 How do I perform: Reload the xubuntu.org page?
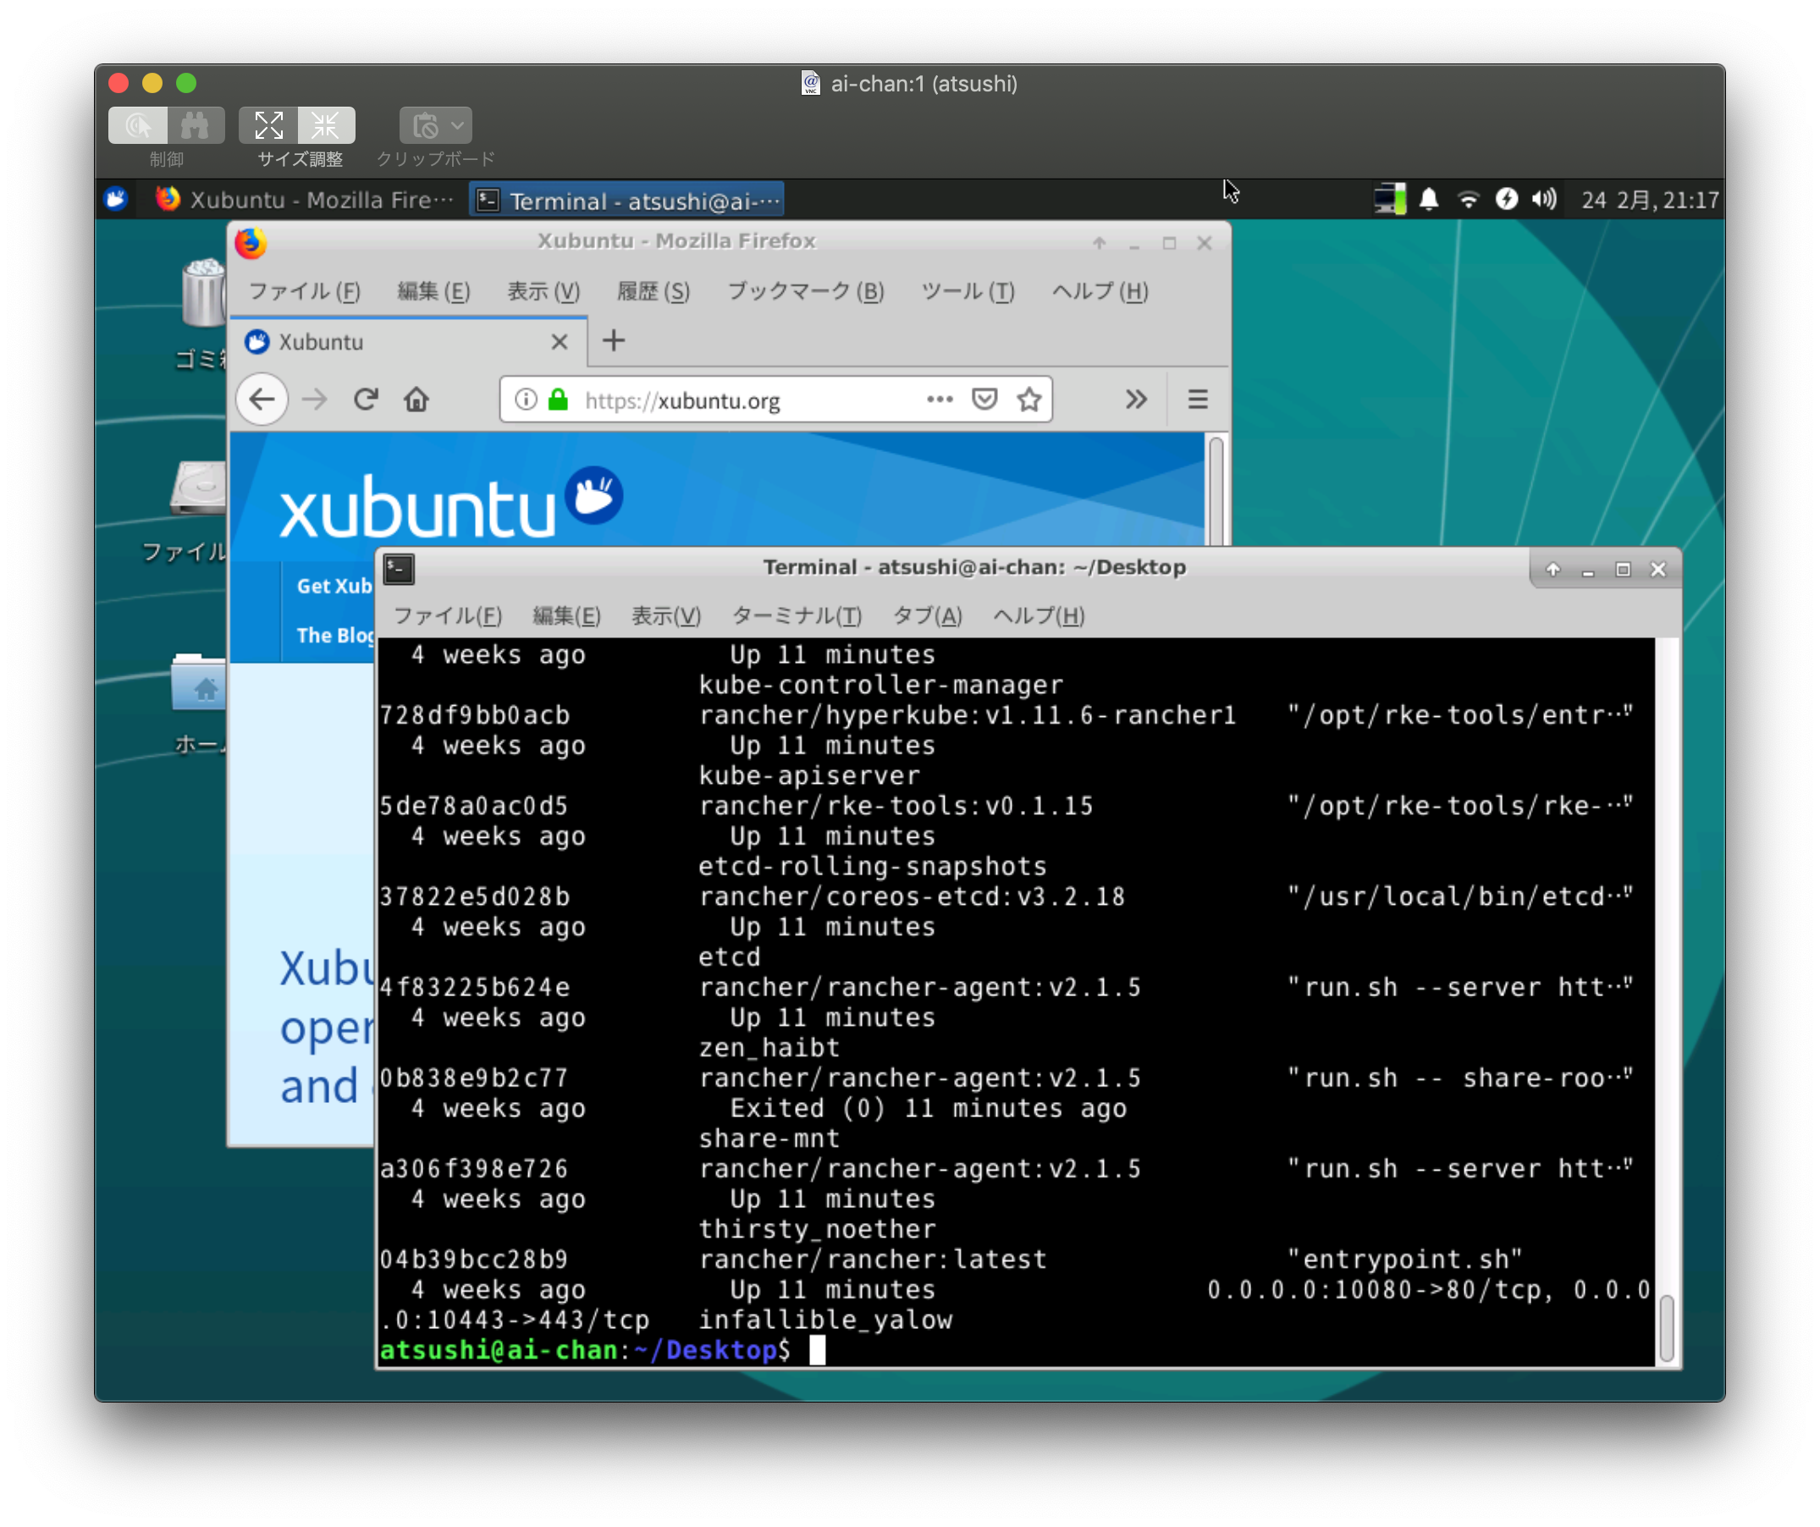click(366, 400)
